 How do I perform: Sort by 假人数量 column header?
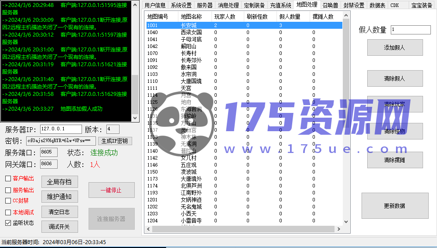coord(294,17)
